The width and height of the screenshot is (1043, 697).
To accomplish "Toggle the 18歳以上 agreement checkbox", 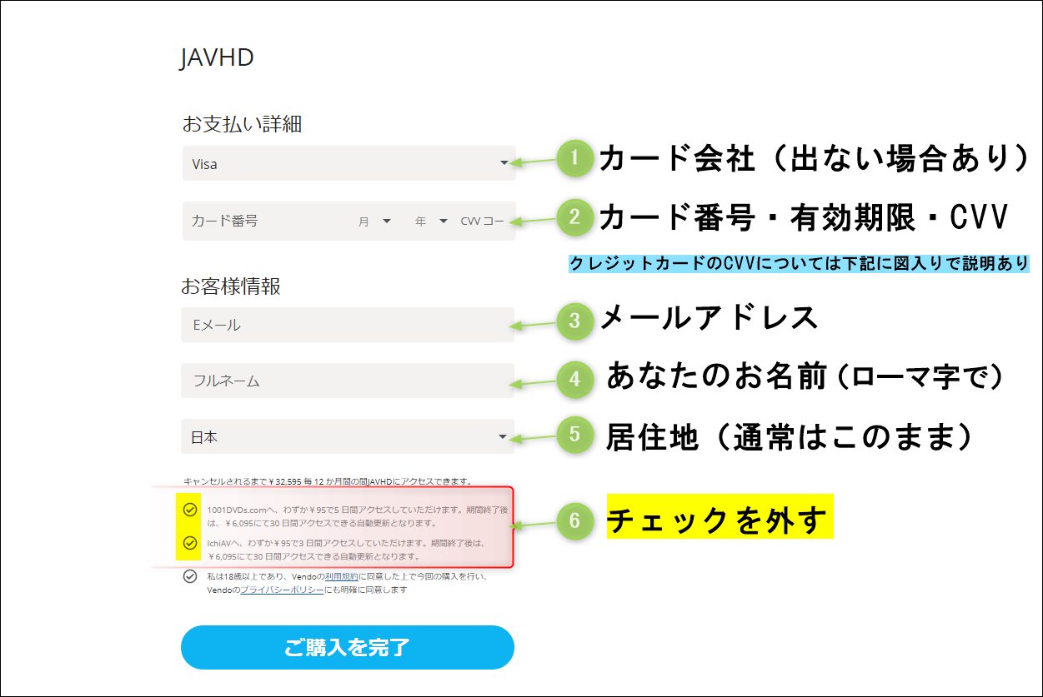I will pyautogui.click(x=190, y=576).
